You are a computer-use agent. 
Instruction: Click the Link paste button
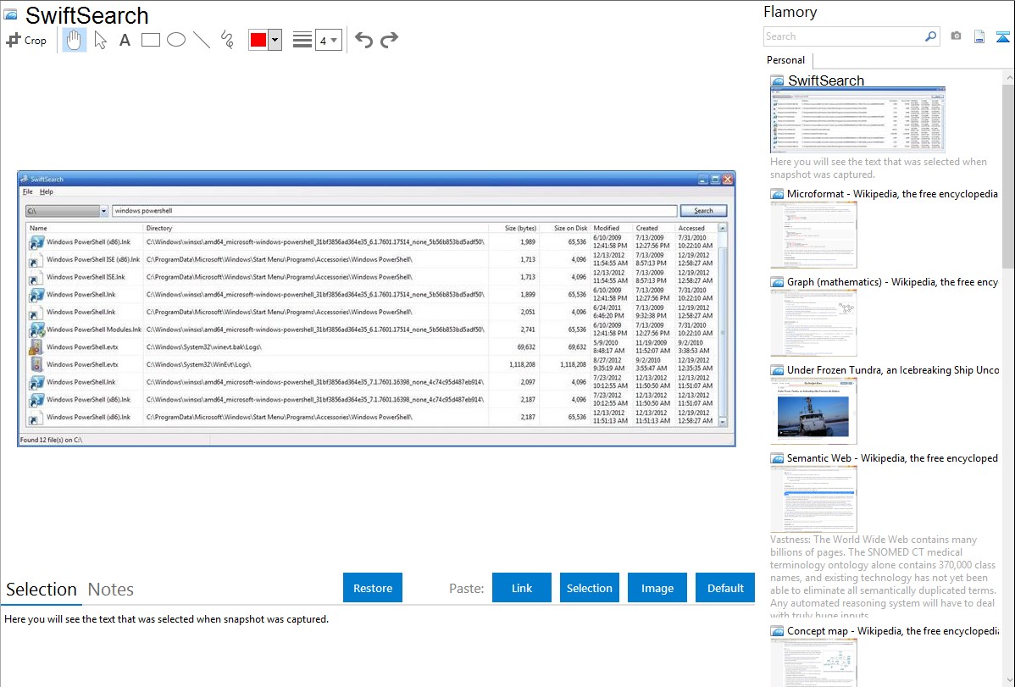click(x=522, y=588)
